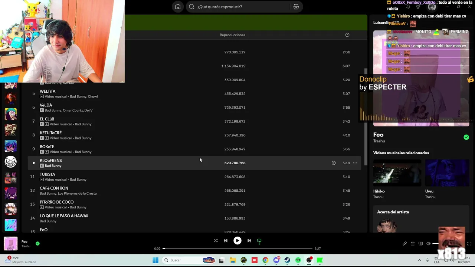Select the song EL CLúB
This screenshot has width=475, height=267.
[47, 119]
